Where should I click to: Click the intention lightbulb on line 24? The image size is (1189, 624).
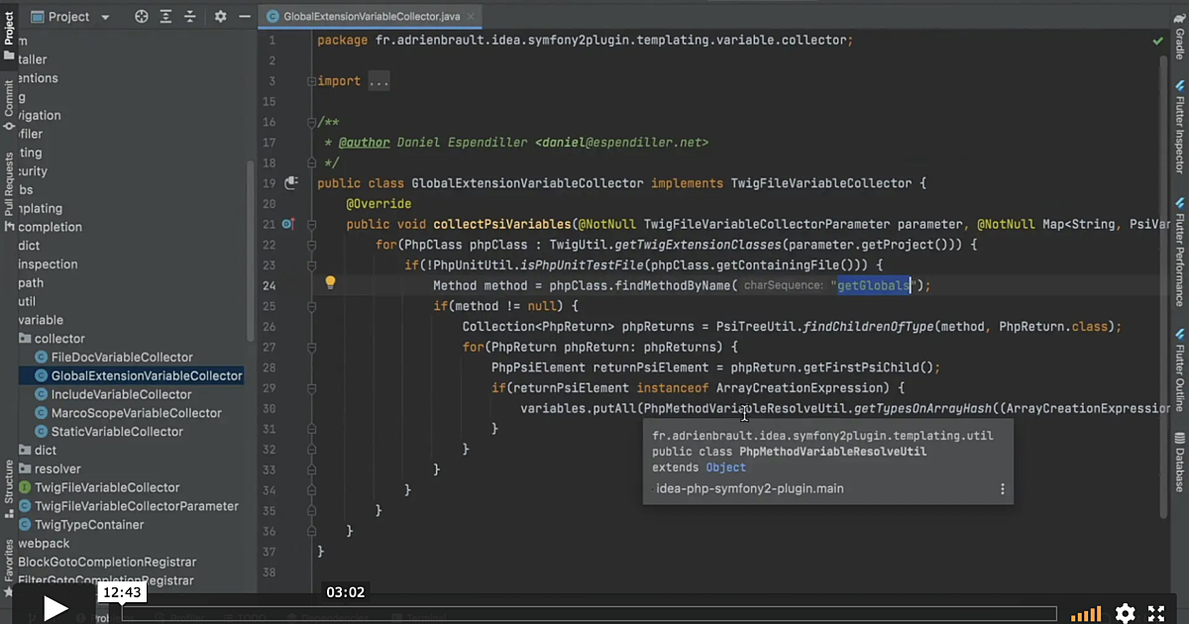pyautogui.click(x=330, y=284)
